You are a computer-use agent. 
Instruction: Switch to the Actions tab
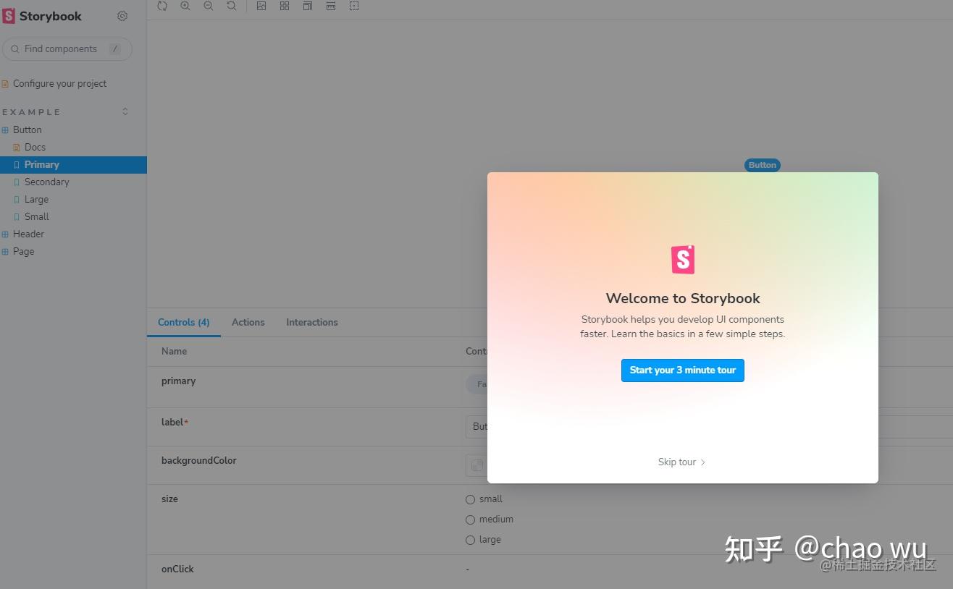[x=248, y=322]
